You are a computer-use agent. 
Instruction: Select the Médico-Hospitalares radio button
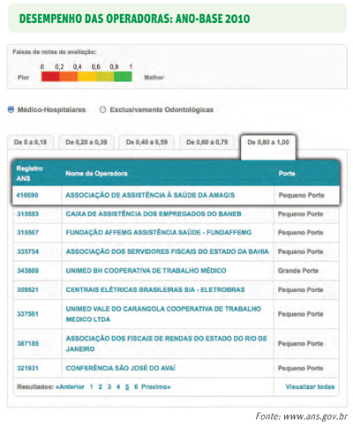click(11, 109)
